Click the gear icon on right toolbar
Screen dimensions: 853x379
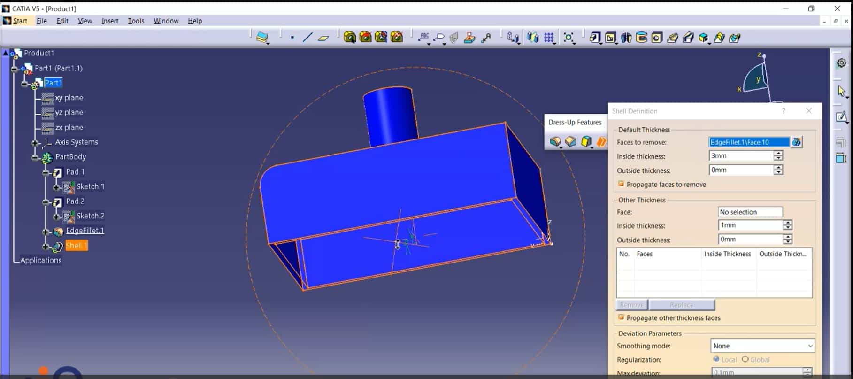coord(841,63)
